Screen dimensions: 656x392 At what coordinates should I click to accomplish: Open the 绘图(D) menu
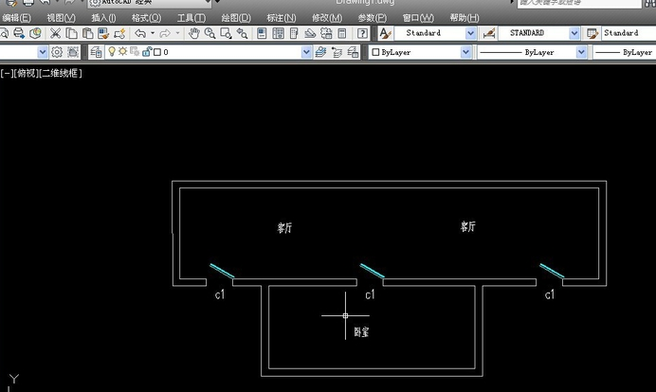coord(236,18)
